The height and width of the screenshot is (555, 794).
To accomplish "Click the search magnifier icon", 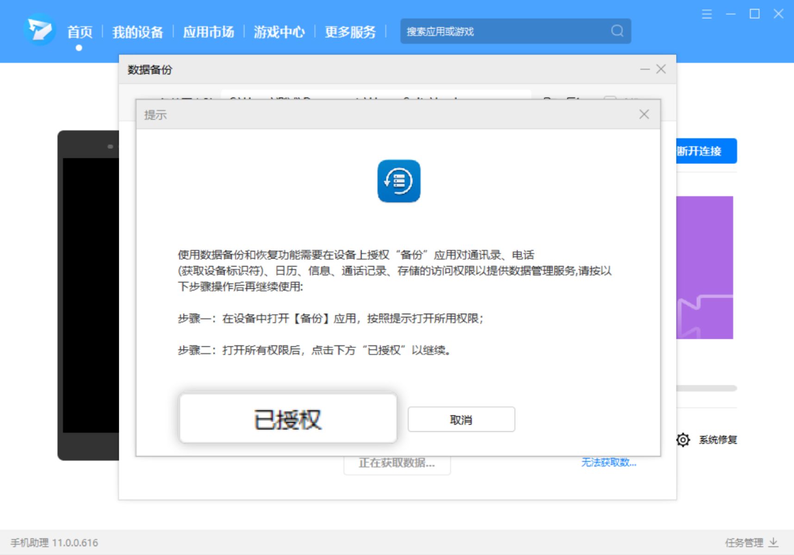I will [x=617, y=31].
